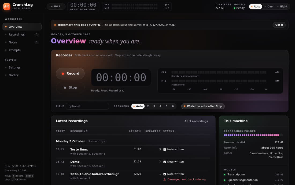This screenshot has width=295, height=185.
Task: Switch theme to Night
Action: [282, 7]
